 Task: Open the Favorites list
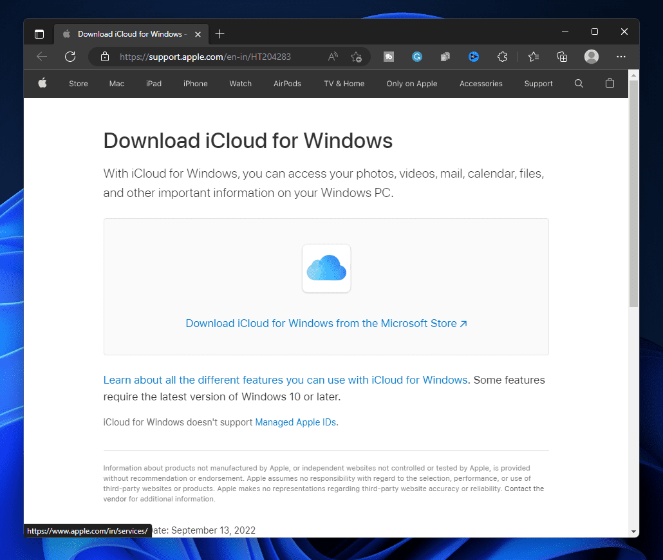click(x=534, y=57)
